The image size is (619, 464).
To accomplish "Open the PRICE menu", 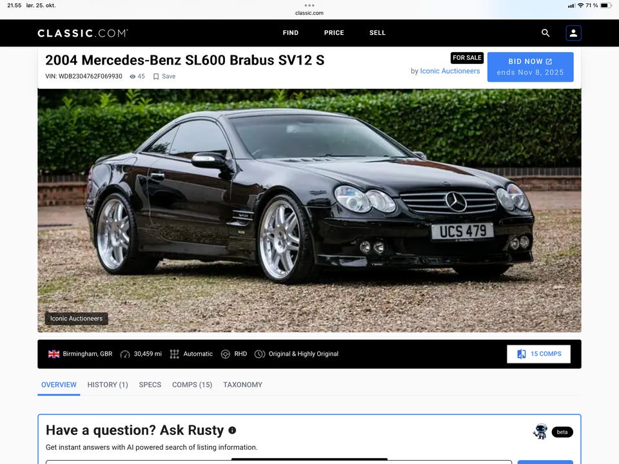I will point(334,33).
